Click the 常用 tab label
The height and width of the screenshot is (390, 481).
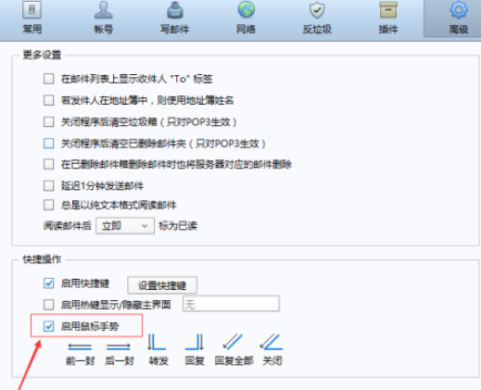(x=32, y=30)
